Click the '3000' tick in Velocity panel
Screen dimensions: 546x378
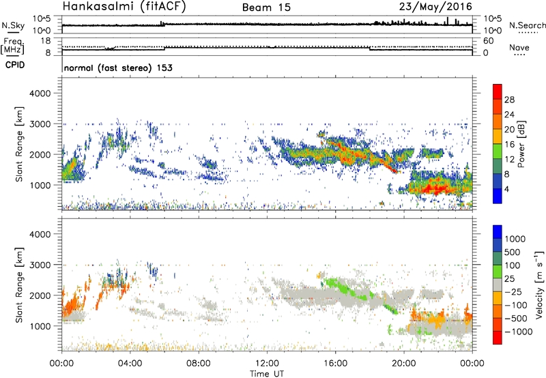pyautogui.click(x=40, y=265)
